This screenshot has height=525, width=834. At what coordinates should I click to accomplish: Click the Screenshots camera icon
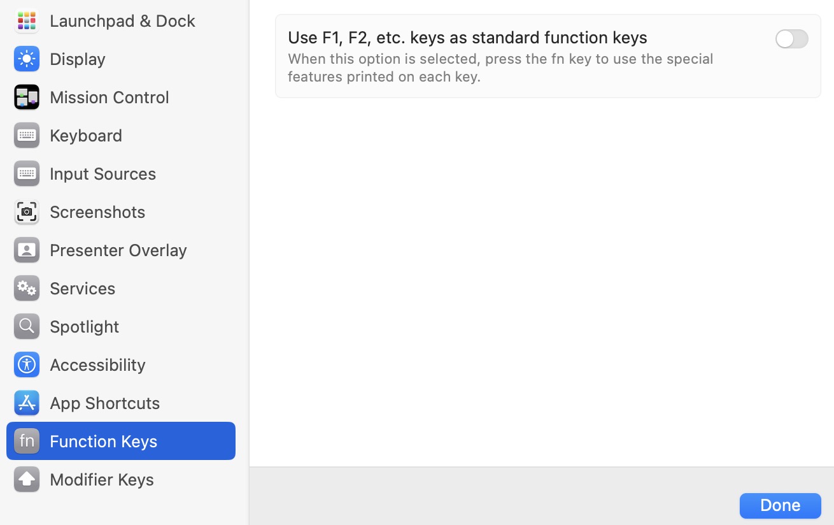pos(27,212)
